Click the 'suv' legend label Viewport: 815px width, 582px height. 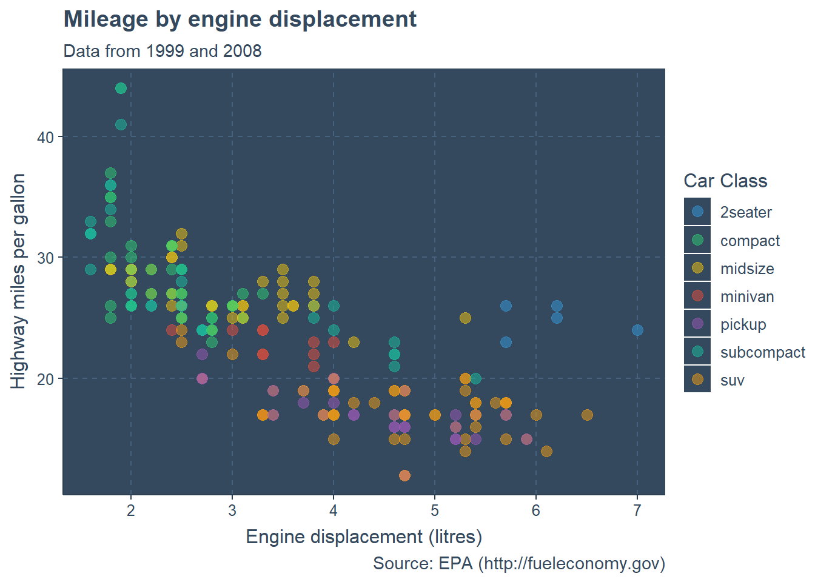pos(732,381)
